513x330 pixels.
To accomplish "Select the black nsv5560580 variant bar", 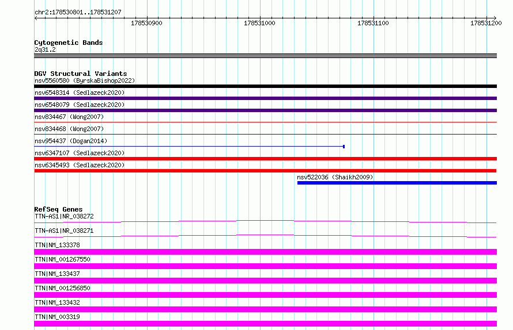I will pyautogui.click(x=265, y=86).
